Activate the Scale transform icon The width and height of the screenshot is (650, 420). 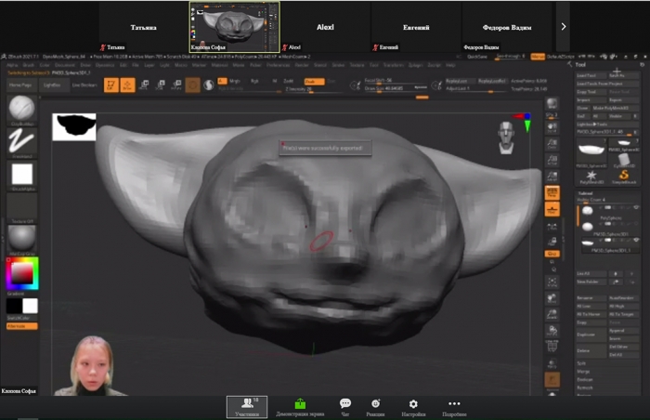coord(160,85)
